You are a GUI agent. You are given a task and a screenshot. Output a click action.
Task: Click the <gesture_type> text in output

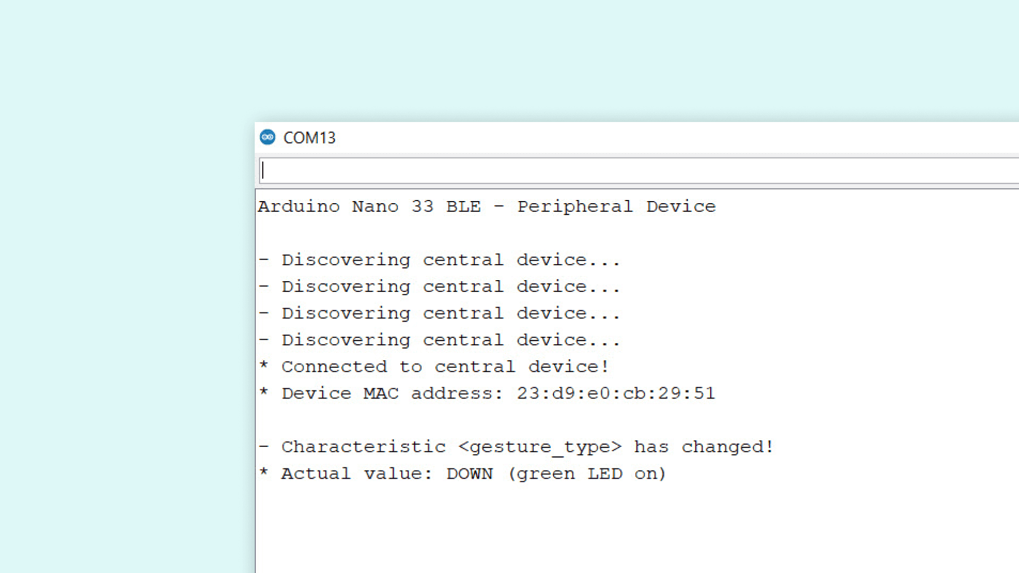coord(539,447)
